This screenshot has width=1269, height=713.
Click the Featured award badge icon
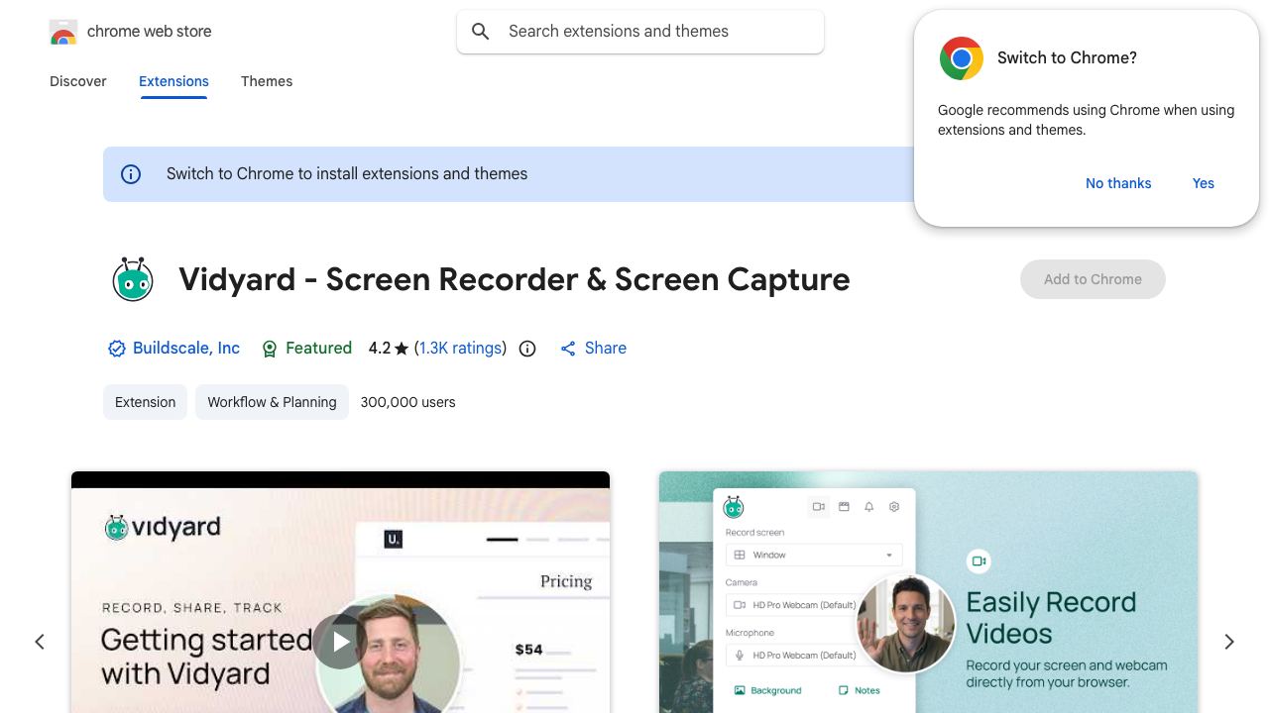pos(270,349)
